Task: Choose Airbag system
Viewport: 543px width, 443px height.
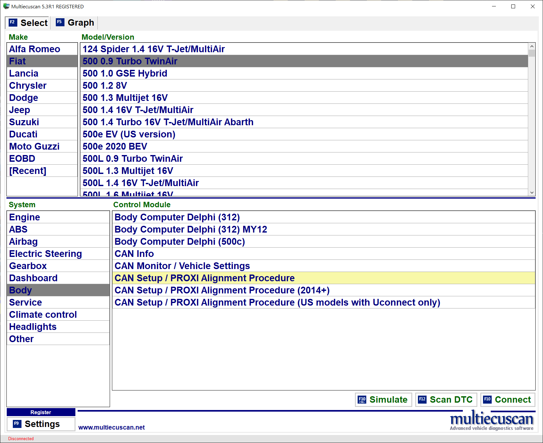Action: pos(58,242)
